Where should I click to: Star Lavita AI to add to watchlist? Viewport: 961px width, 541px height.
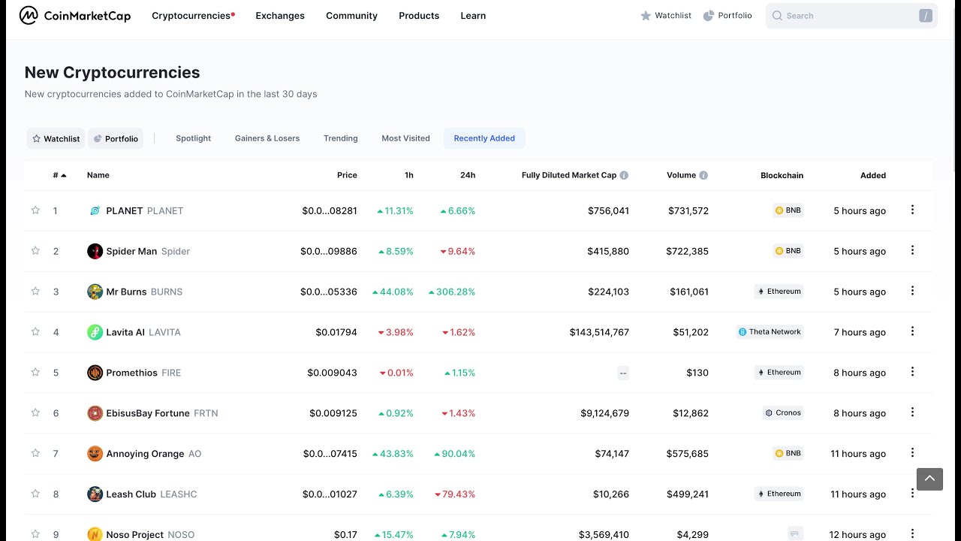(35, 332)
